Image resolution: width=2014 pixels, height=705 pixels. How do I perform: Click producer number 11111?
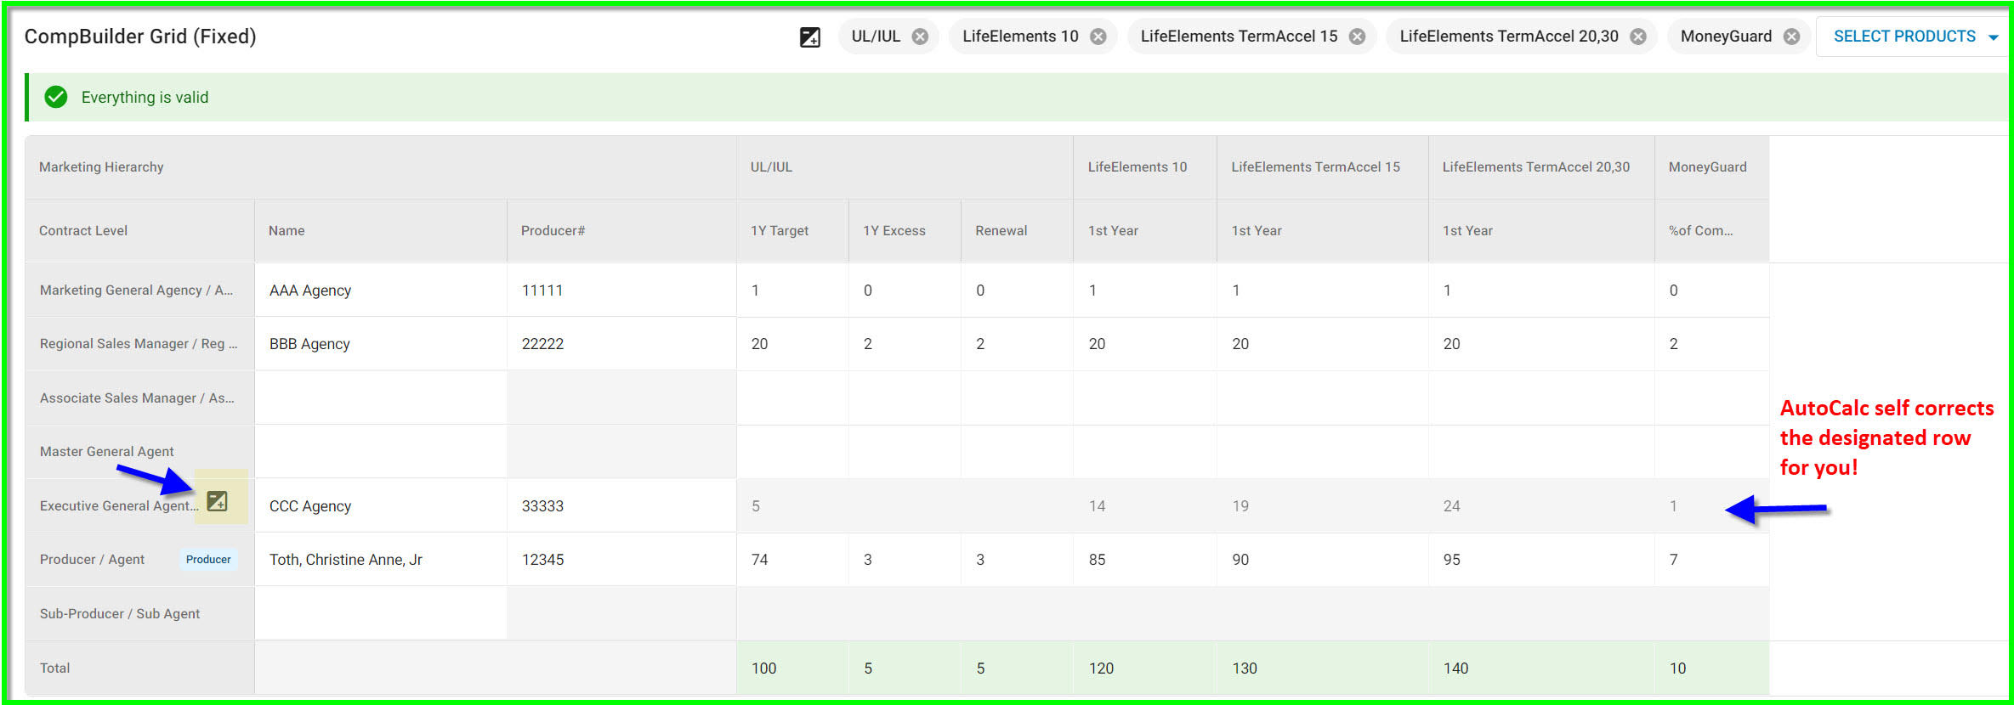542,290
